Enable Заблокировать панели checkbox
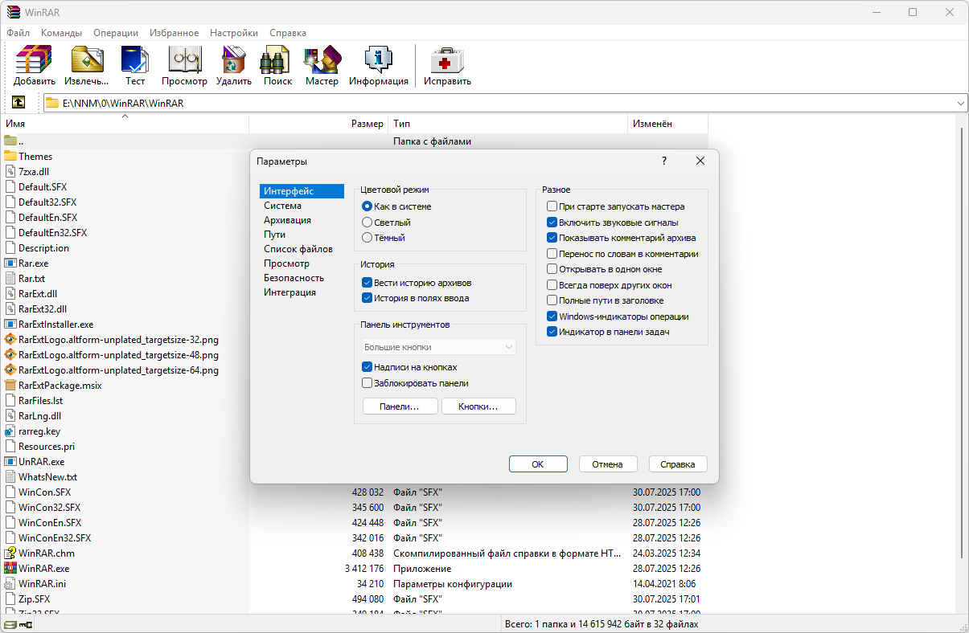This screenshot has height=633, width=969. (x=367, y=383)
